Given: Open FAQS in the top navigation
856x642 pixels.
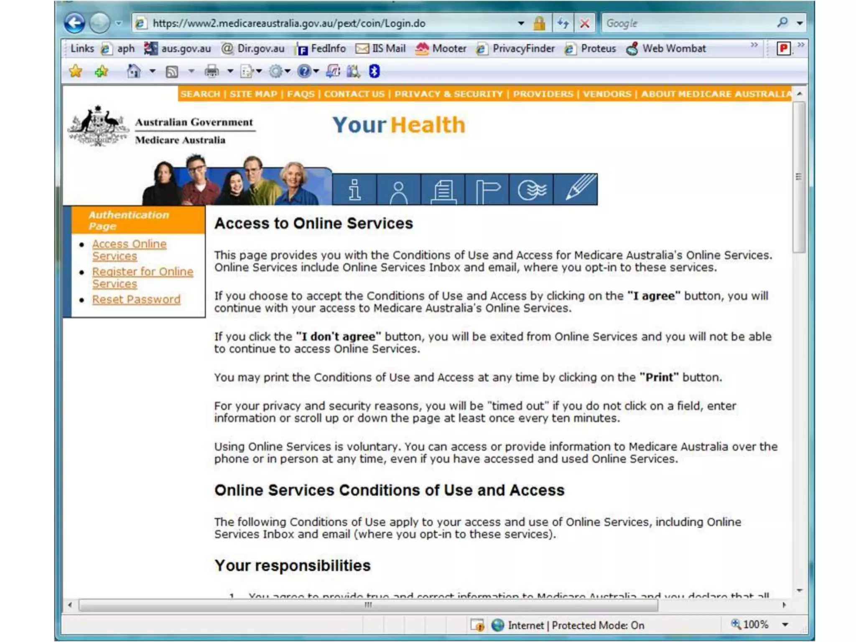Looking at the screenshot, I should tap(301, 94).
